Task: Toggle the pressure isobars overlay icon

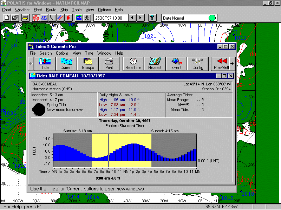Action: coord(36,18)
